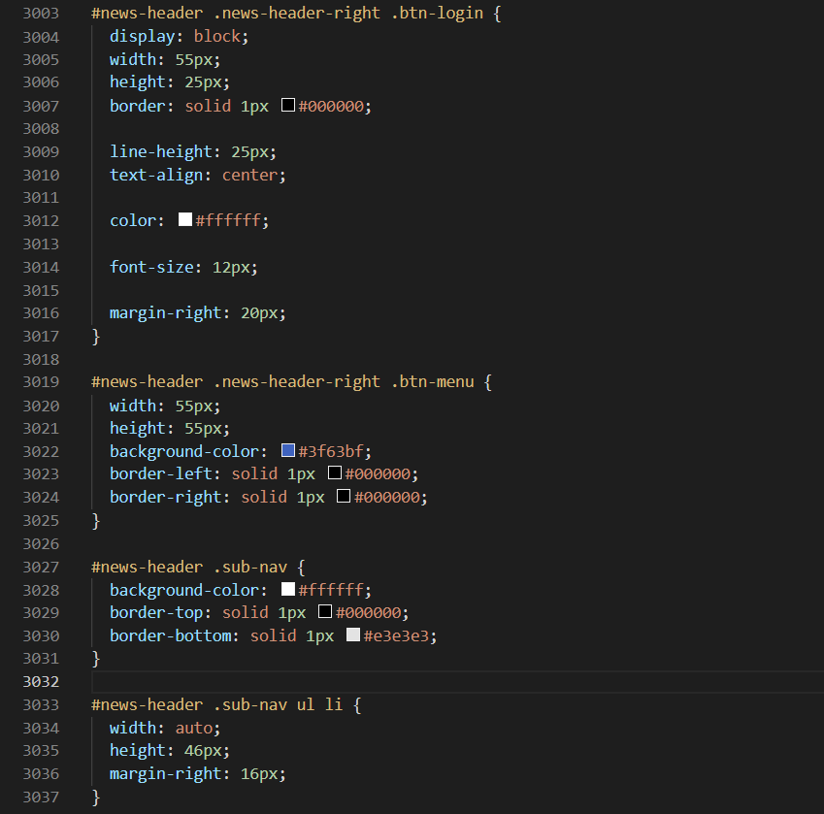Click the '#ffffff' value on color line 3012
This screenshot has height=814, width=824.
tap(228, 220)
